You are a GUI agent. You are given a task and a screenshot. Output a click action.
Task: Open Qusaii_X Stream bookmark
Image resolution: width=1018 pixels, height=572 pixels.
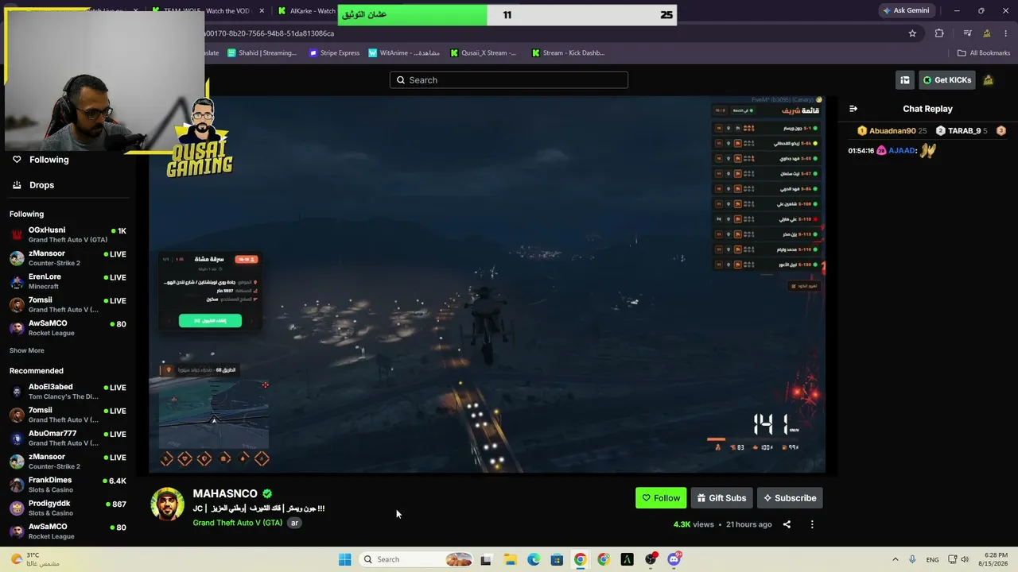(x=484, y=53)
